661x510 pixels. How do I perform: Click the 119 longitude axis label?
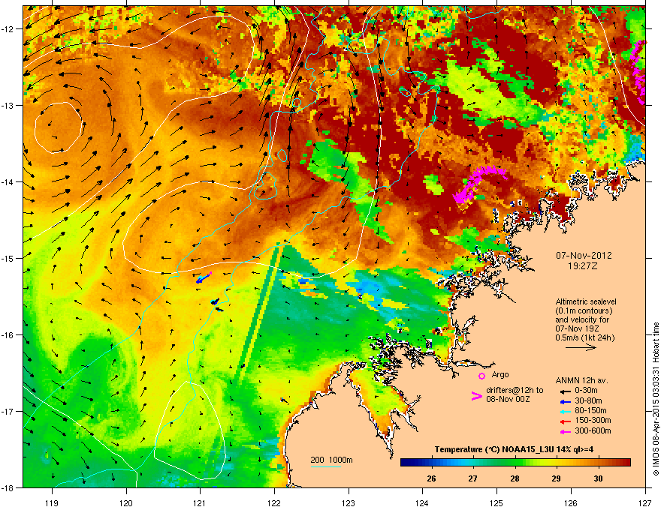(52, 503)
